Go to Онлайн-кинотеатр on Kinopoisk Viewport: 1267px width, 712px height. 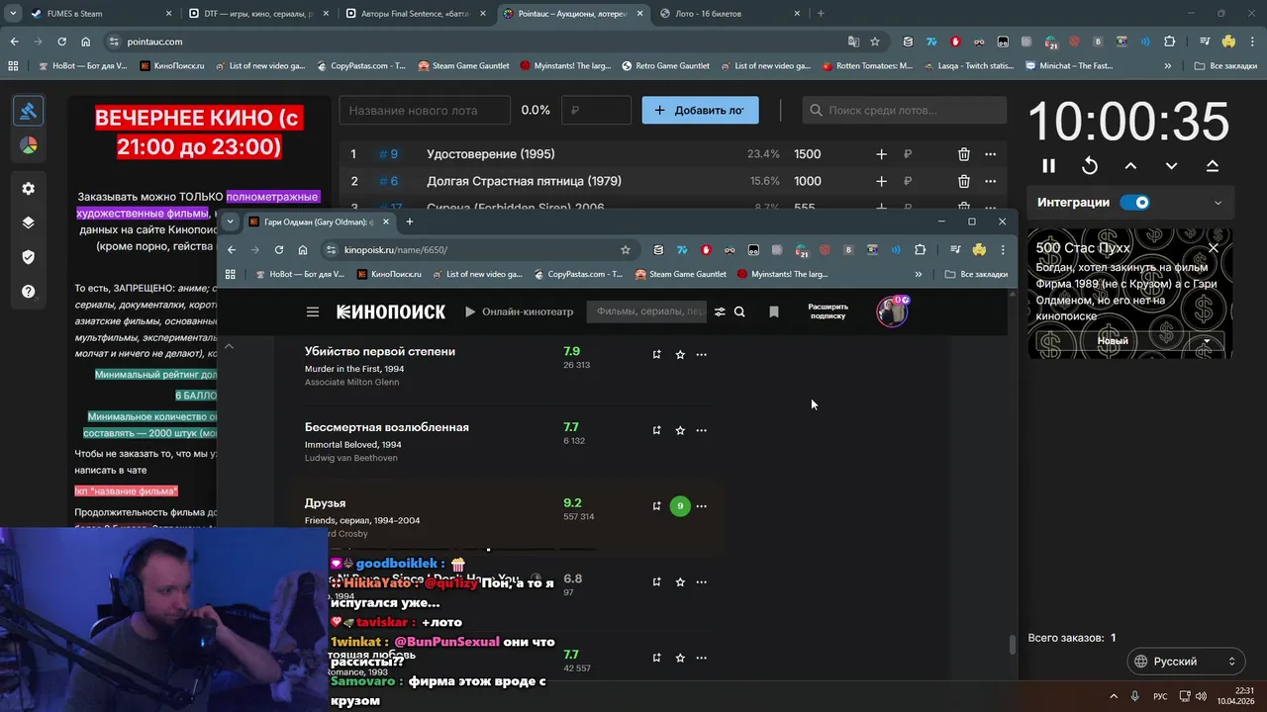coord(519,311)
